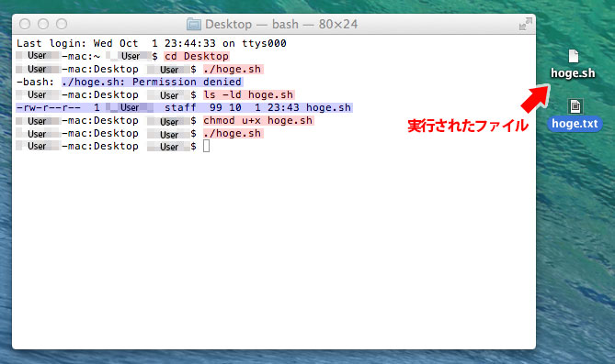615x364 pixels.
Task: Close the Terminal window
Action: [25, 24]
